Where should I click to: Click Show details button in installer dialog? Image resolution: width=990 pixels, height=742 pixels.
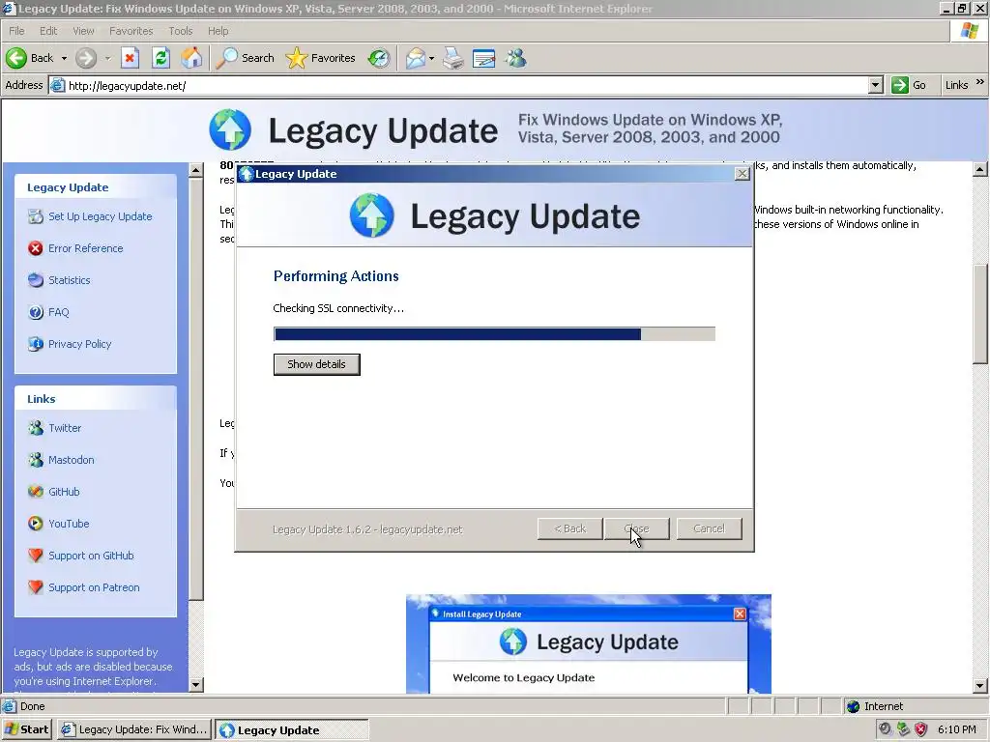[x=316, y=364]
